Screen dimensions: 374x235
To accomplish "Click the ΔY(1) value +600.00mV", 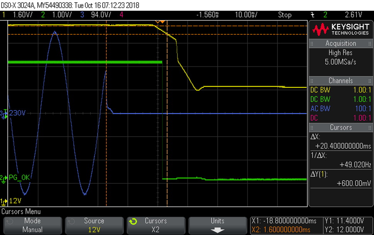I will click(354, 183).
